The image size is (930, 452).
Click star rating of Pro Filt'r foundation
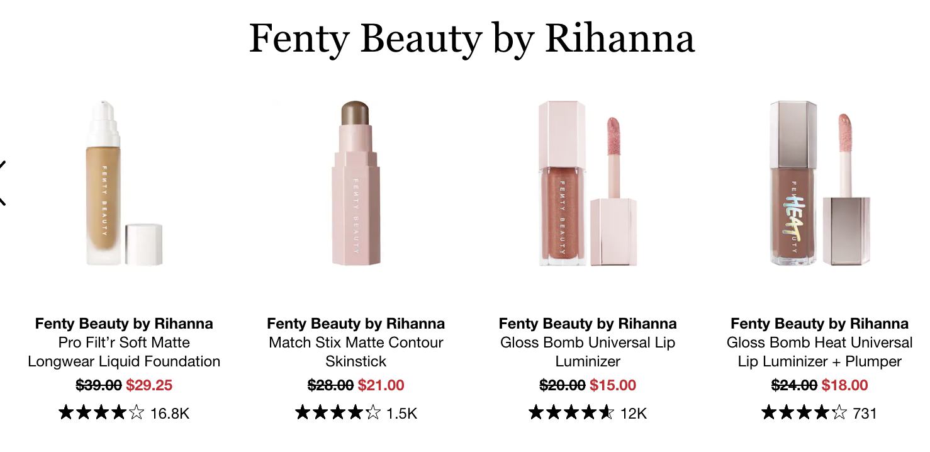pos(101,413)
